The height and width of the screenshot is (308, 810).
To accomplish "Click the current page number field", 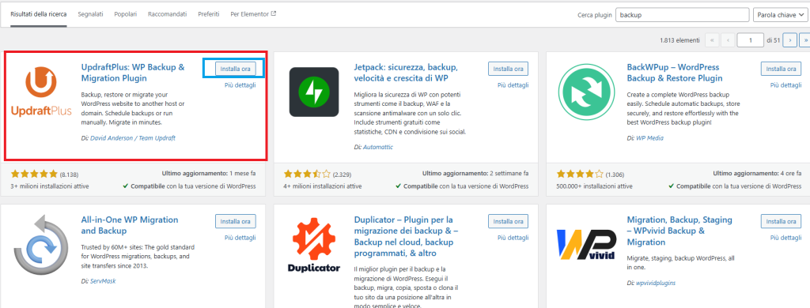I will tap(751, 40).
